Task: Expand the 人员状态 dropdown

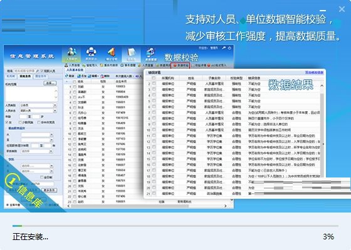Action: (55, 111)
